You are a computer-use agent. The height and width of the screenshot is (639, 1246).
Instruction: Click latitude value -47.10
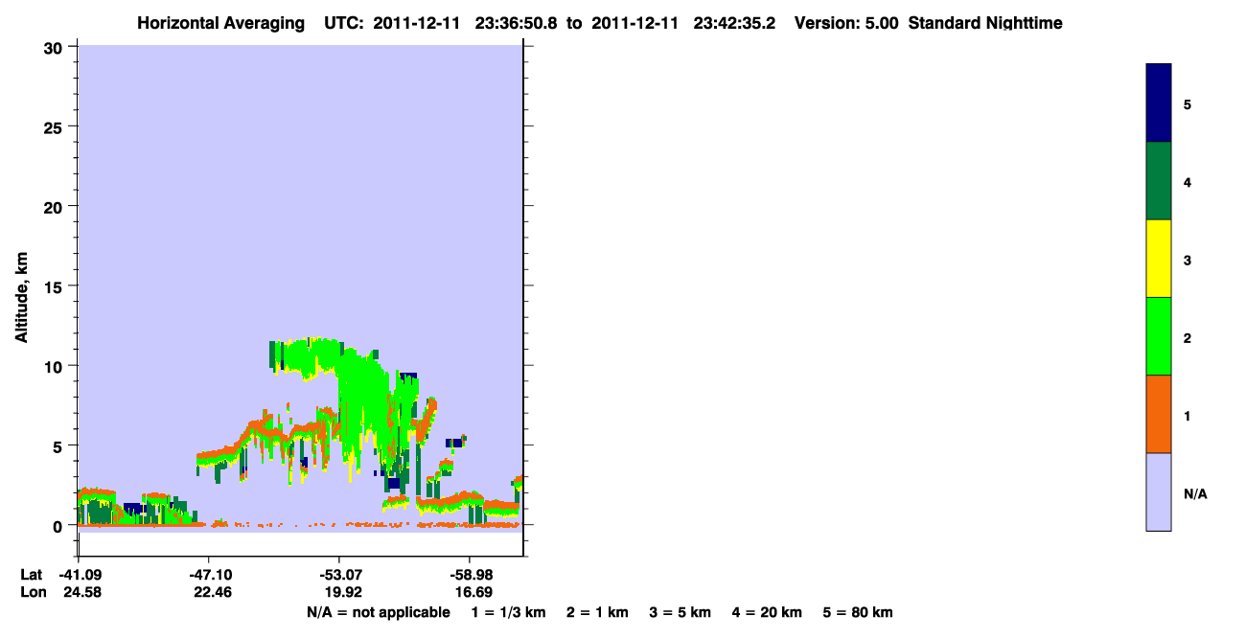[209, 574]
